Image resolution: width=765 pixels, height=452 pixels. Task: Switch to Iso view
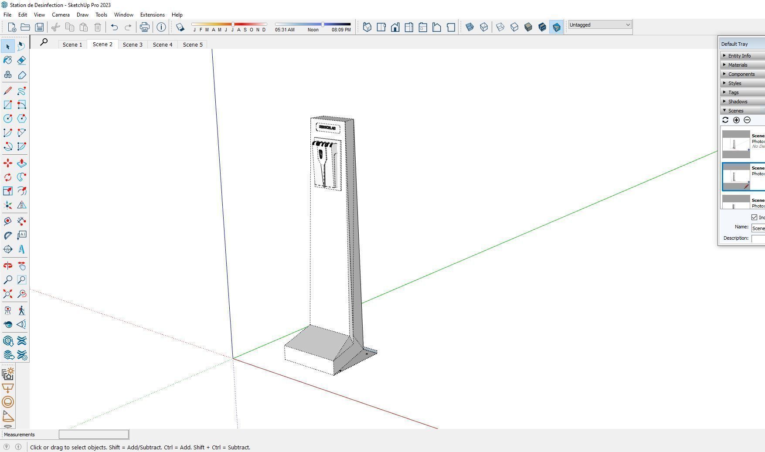coord(367,27)
